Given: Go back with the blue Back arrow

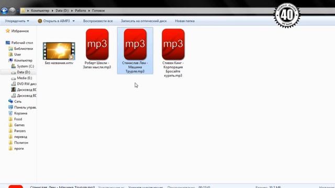Looking at the screenshot, I should (4, 10).
